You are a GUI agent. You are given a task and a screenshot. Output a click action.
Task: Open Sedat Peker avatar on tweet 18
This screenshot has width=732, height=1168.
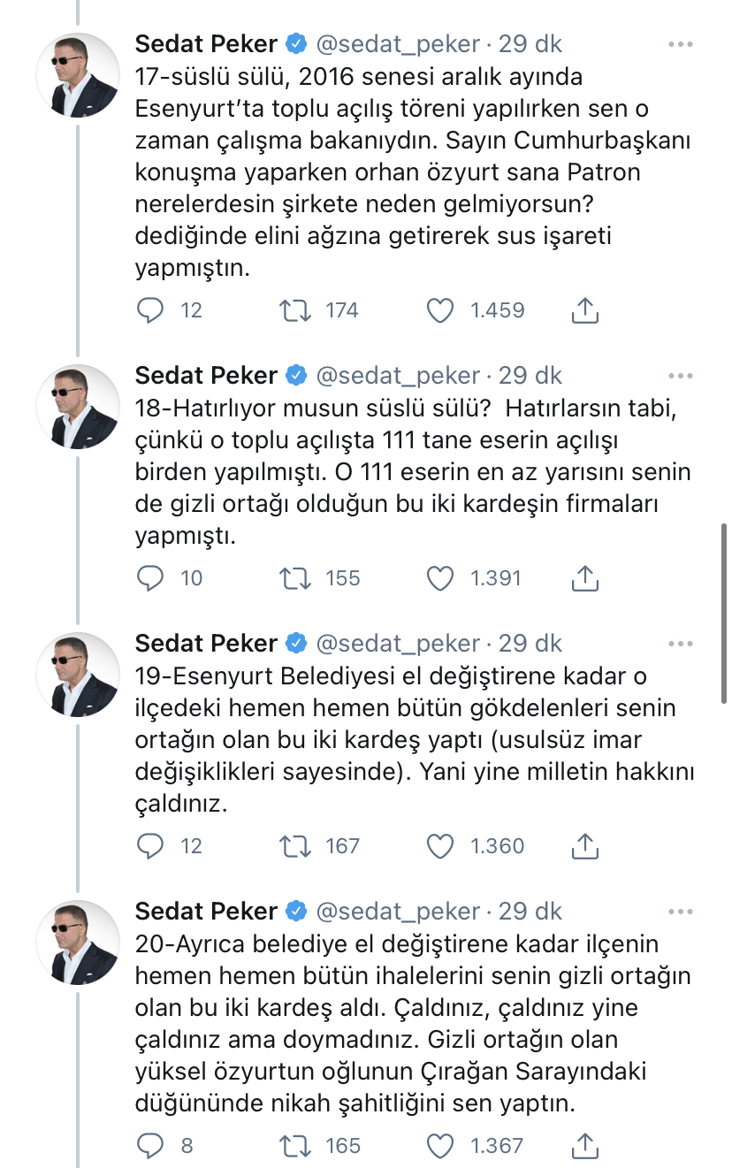(78, 406)
